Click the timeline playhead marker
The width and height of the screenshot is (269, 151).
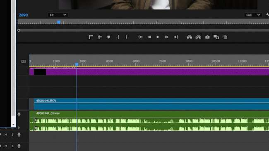[x=77, y=64]
